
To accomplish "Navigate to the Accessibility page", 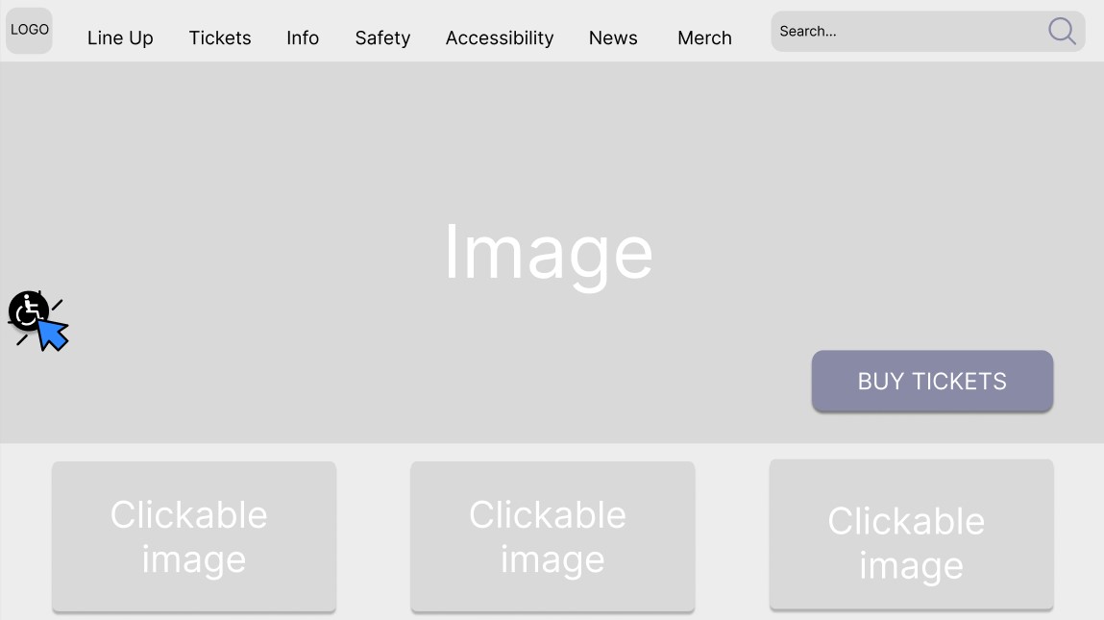I will [x=500, y=38].
